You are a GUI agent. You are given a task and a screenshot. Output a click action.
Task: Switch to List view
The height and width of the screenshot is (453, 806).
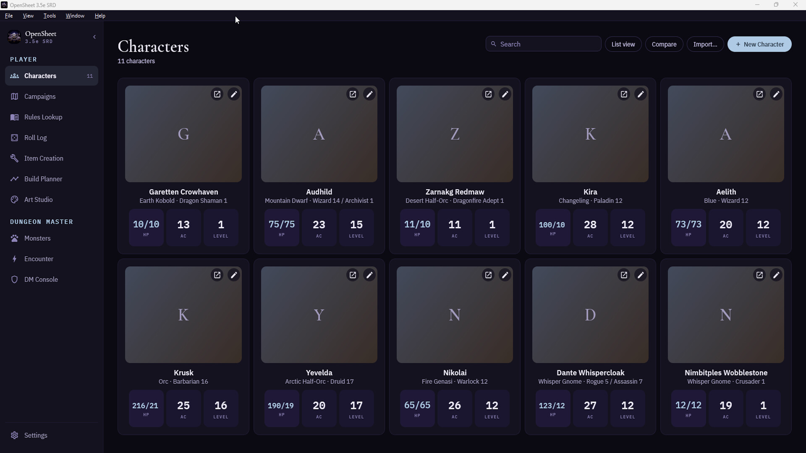tap(623, 44)
